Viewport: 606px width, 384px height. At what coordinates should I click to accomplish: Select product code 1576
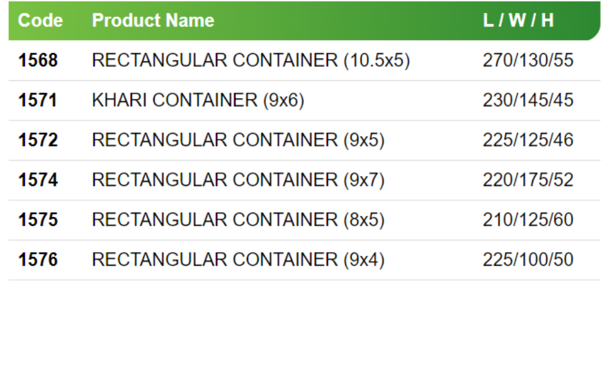click(38, 259)
